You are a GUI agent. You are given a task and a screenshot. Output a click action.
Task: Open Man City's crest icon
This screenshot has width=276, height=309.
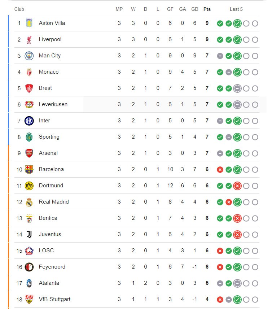point(29,56)
